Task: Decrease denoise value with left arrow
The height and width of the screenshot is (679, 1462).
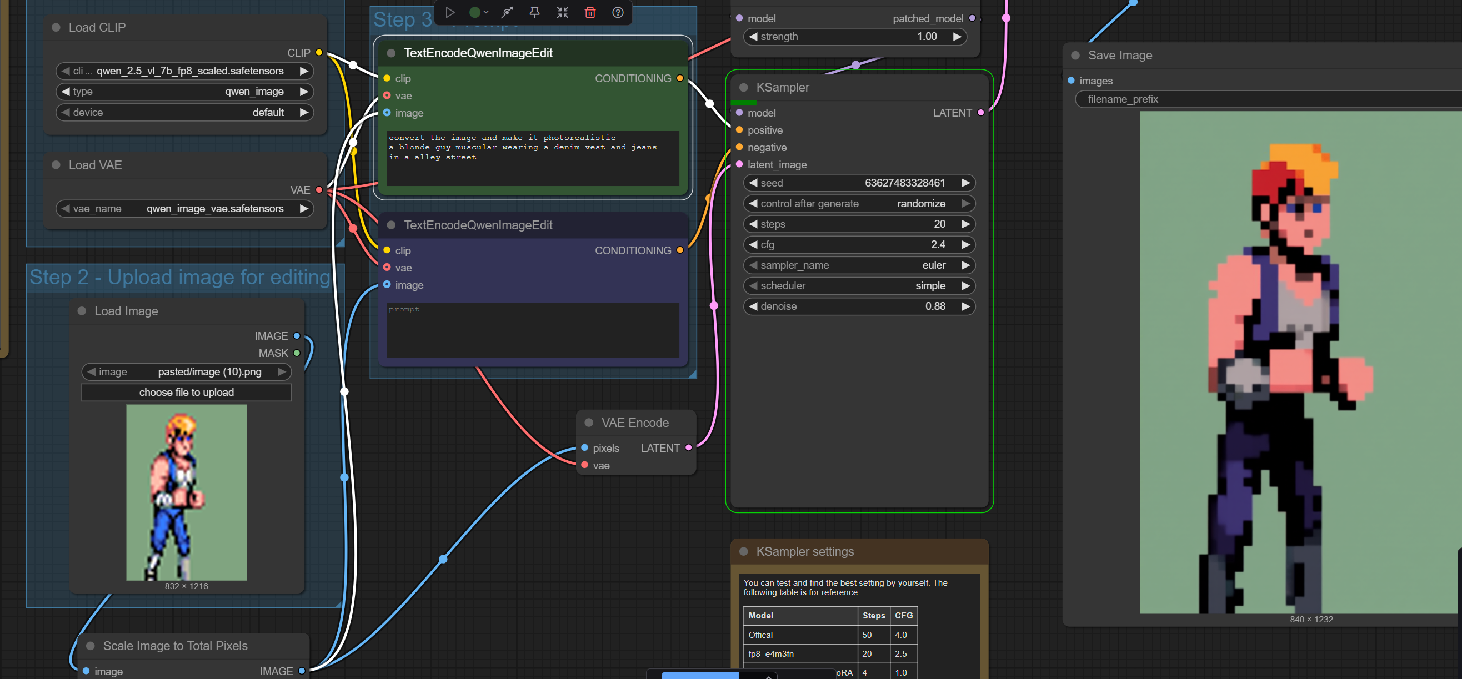Action: pyautogui.click(x=753, y=306)
